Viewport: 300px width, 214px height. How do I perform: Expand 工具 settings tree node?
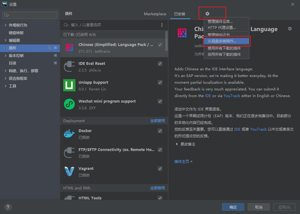point(5,86)
